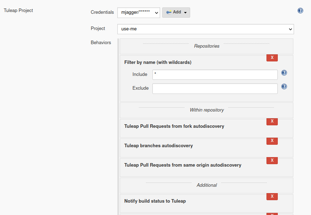
Task: Click the partially visible X at the bottom
Action: 272,214
